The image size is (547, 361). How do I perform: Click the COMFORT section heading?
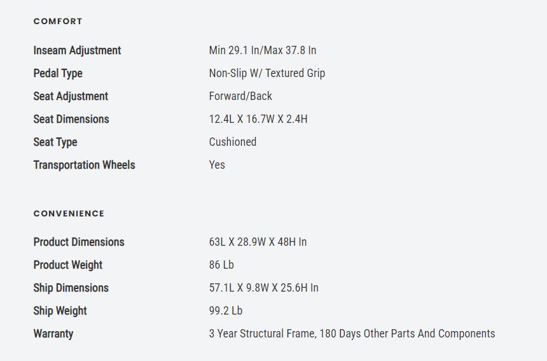click(x=58, y=21)
